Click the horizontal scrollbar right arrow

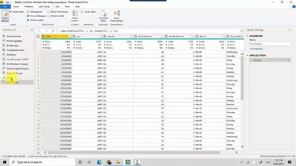[x=236, y=152]
